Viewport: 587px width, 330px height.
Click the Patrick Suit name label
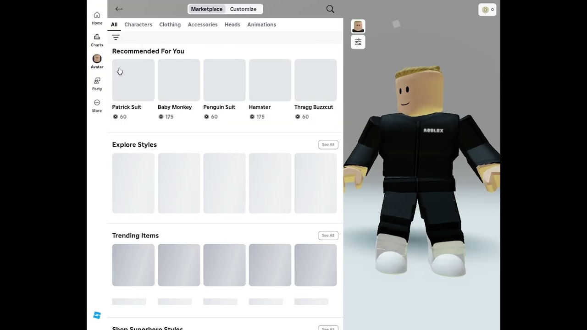[127, 107]
